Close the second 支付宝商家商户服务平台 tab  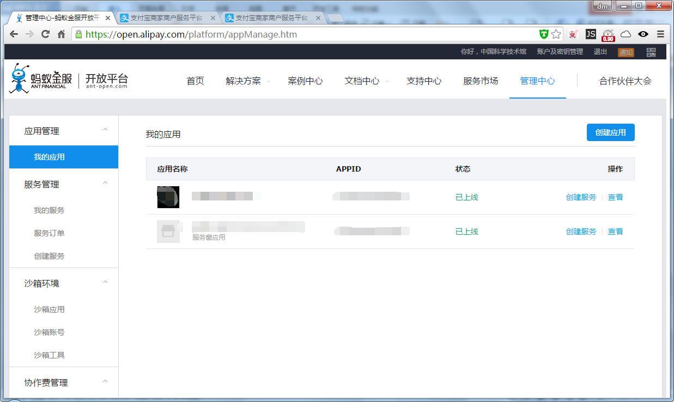(x=318, y=18)
